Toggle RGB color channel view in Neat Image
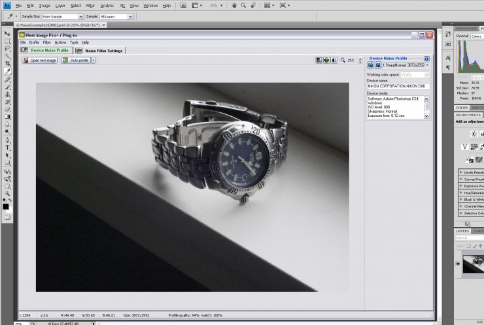The width and height of the screenshot is (484, 325). tap(326, 61)
